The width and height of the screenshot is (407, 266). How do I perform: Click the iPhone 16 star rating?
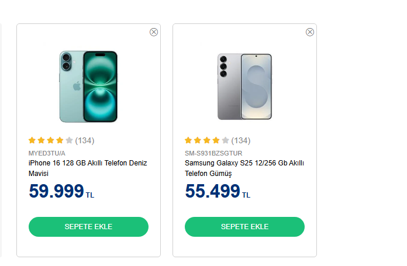51,140
